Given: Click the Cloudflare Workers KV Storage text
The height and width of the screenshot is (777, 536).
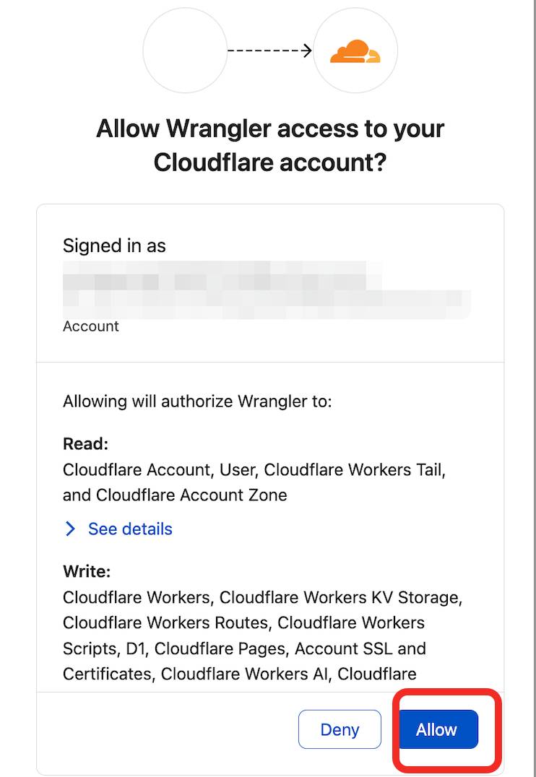Looking at the screenshot, I should (340, 598).
